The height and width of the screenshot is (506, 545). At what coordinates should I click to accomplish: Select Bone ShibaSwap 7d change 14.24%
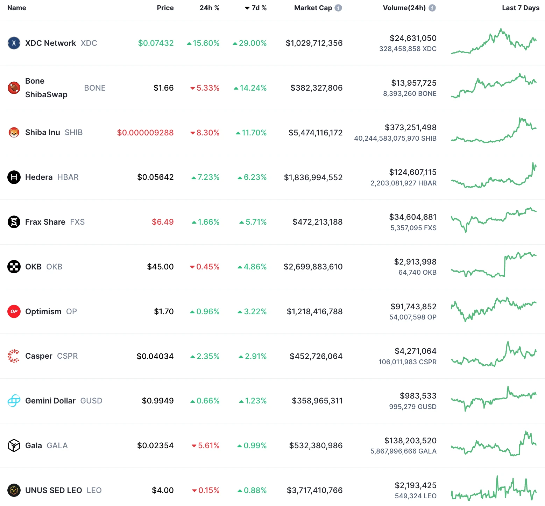250,88
